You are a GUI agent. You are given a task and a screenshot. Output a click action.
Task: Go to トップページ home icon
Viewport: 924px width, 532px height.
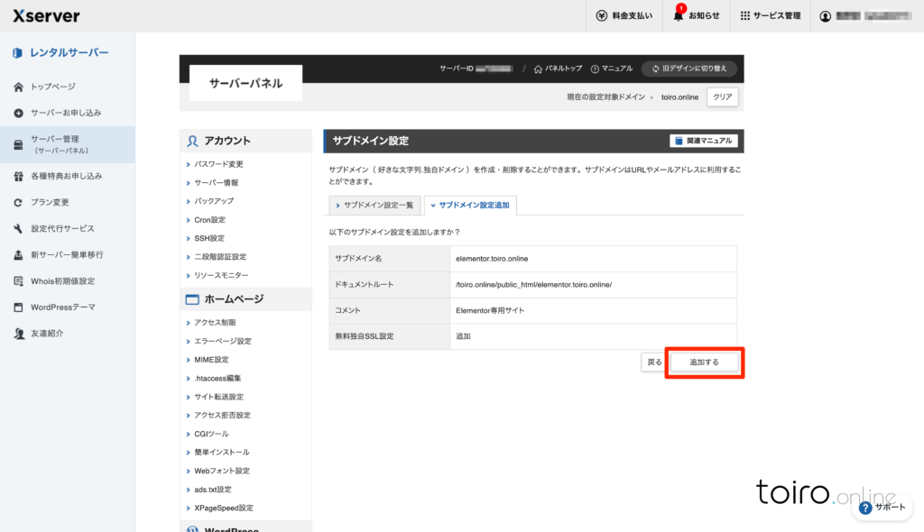tap(18, 87)
